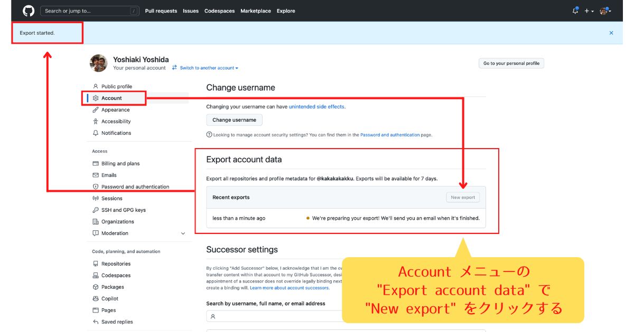Click the Public profile person icon
Screen dimensions: 634x332
pos(96,86)
